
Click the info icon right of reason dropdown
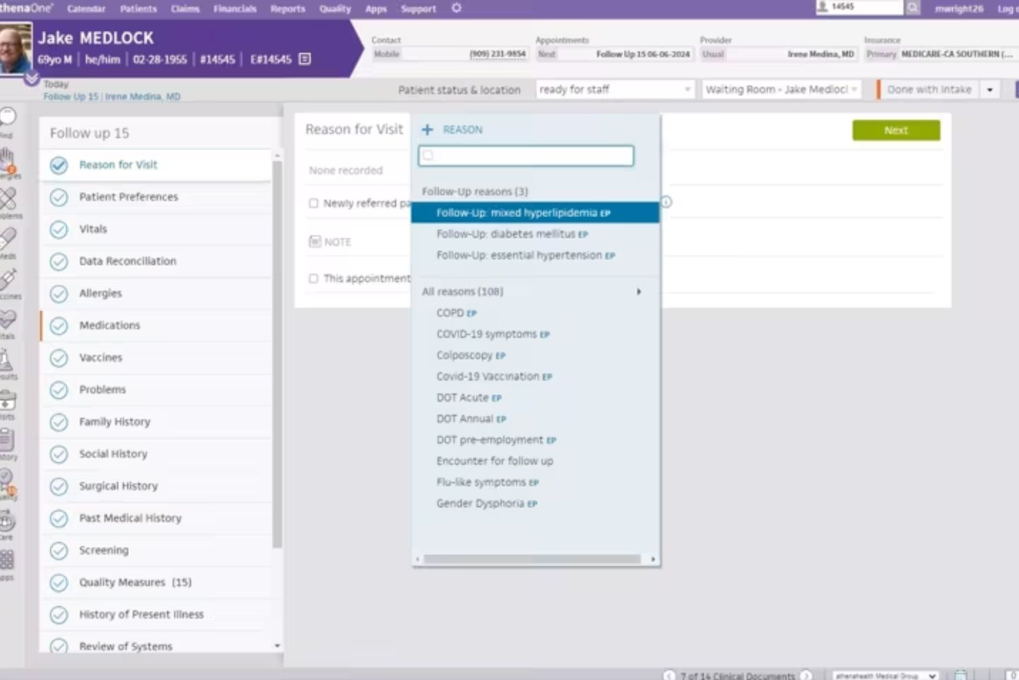coord(666,202)
